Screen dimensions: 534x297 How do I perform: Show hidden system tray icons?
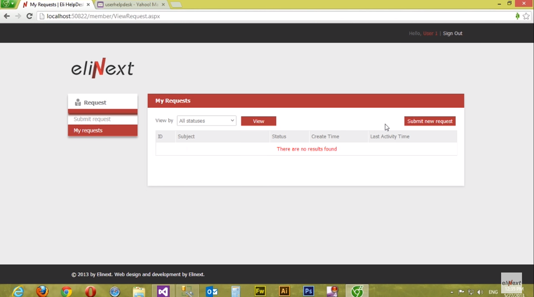pyautogui.click(x=452, y=292)
